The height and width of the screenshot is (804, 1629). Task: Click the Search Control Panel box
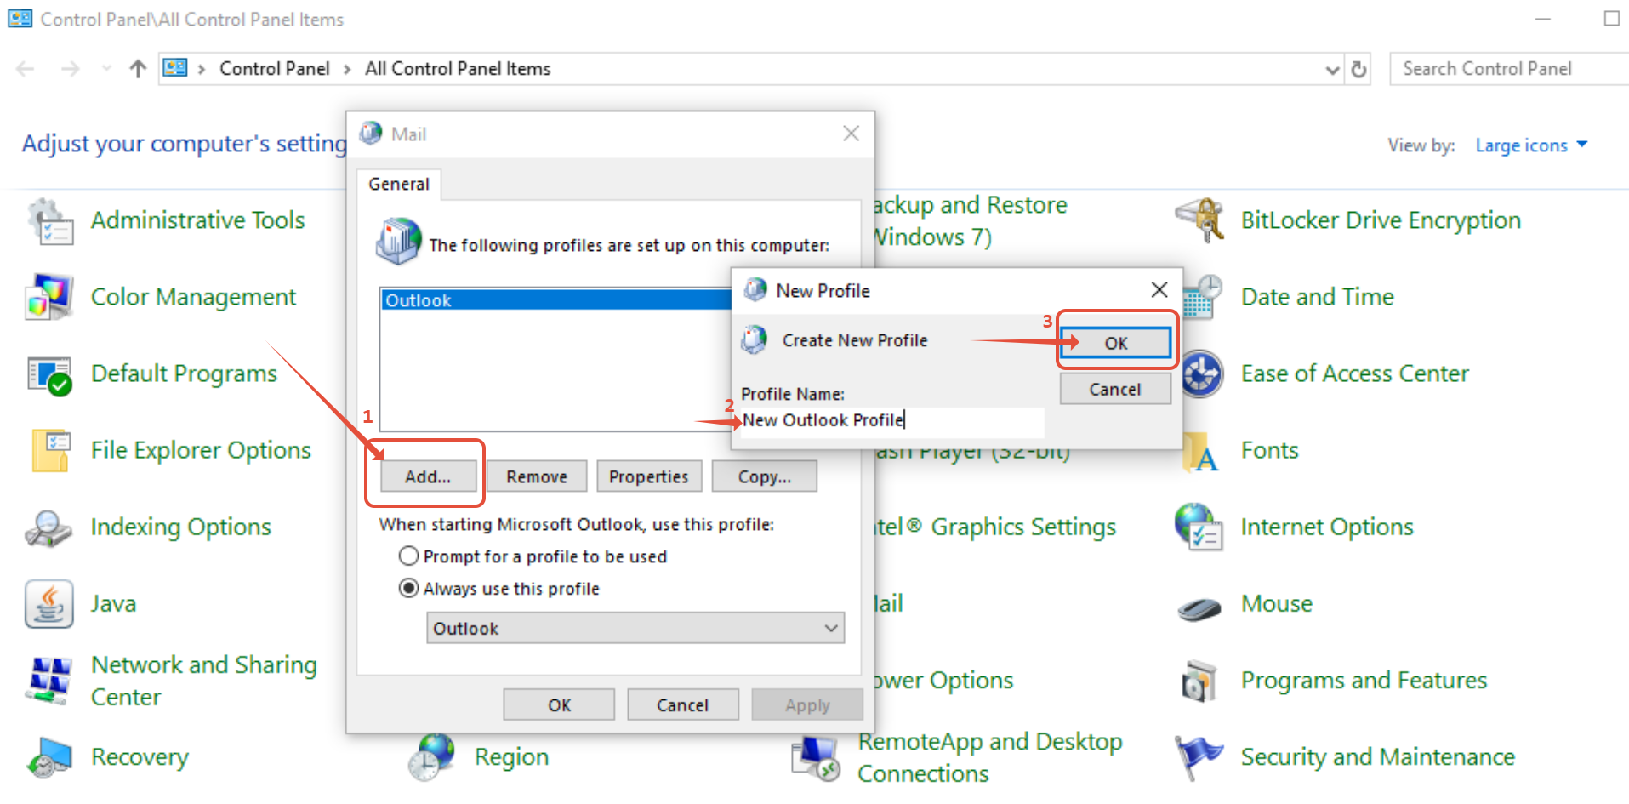click(x=1510, y=69)
